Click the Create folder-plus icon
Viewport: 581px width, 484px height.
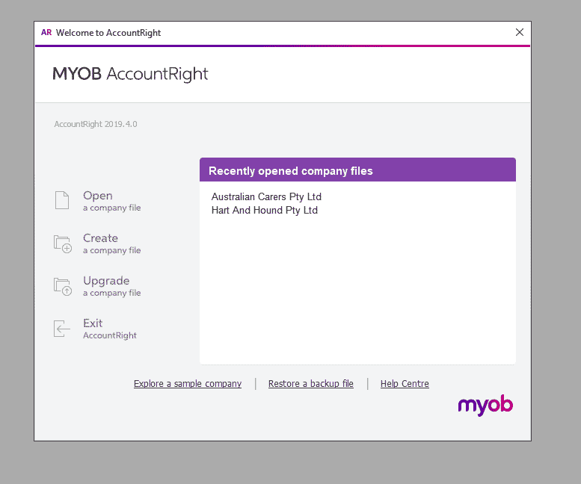coord(62,243)
